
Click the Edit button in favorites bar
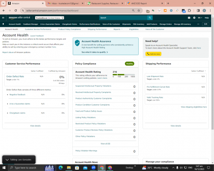[x=205, y=24]
